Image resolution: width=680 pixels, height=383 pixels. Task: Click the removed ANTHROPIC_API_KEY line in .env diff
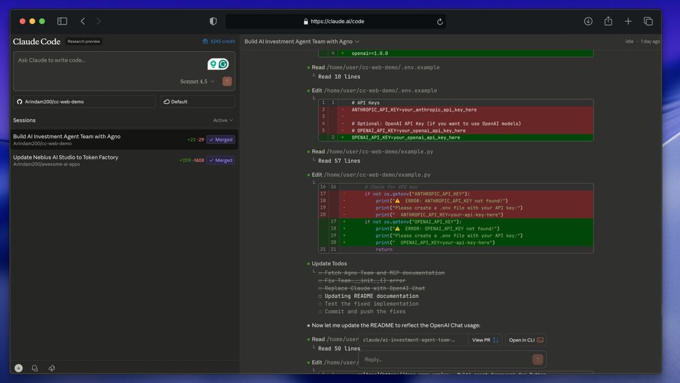(x=456, y=110)
